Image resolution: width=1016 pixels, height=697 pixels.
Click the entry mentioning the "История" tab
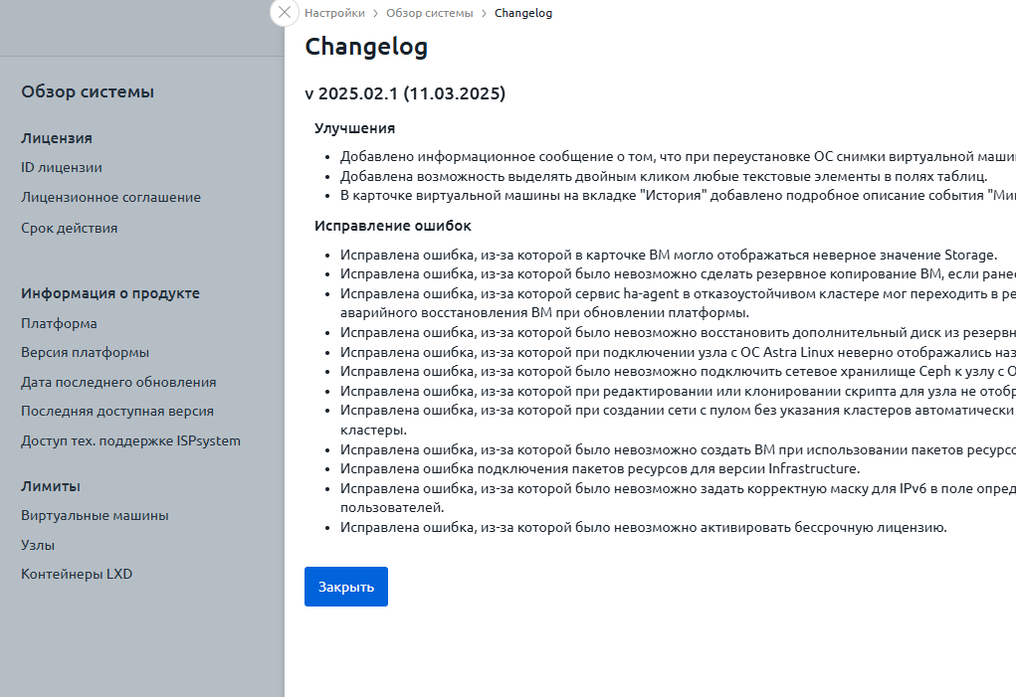tap(678, 196)
